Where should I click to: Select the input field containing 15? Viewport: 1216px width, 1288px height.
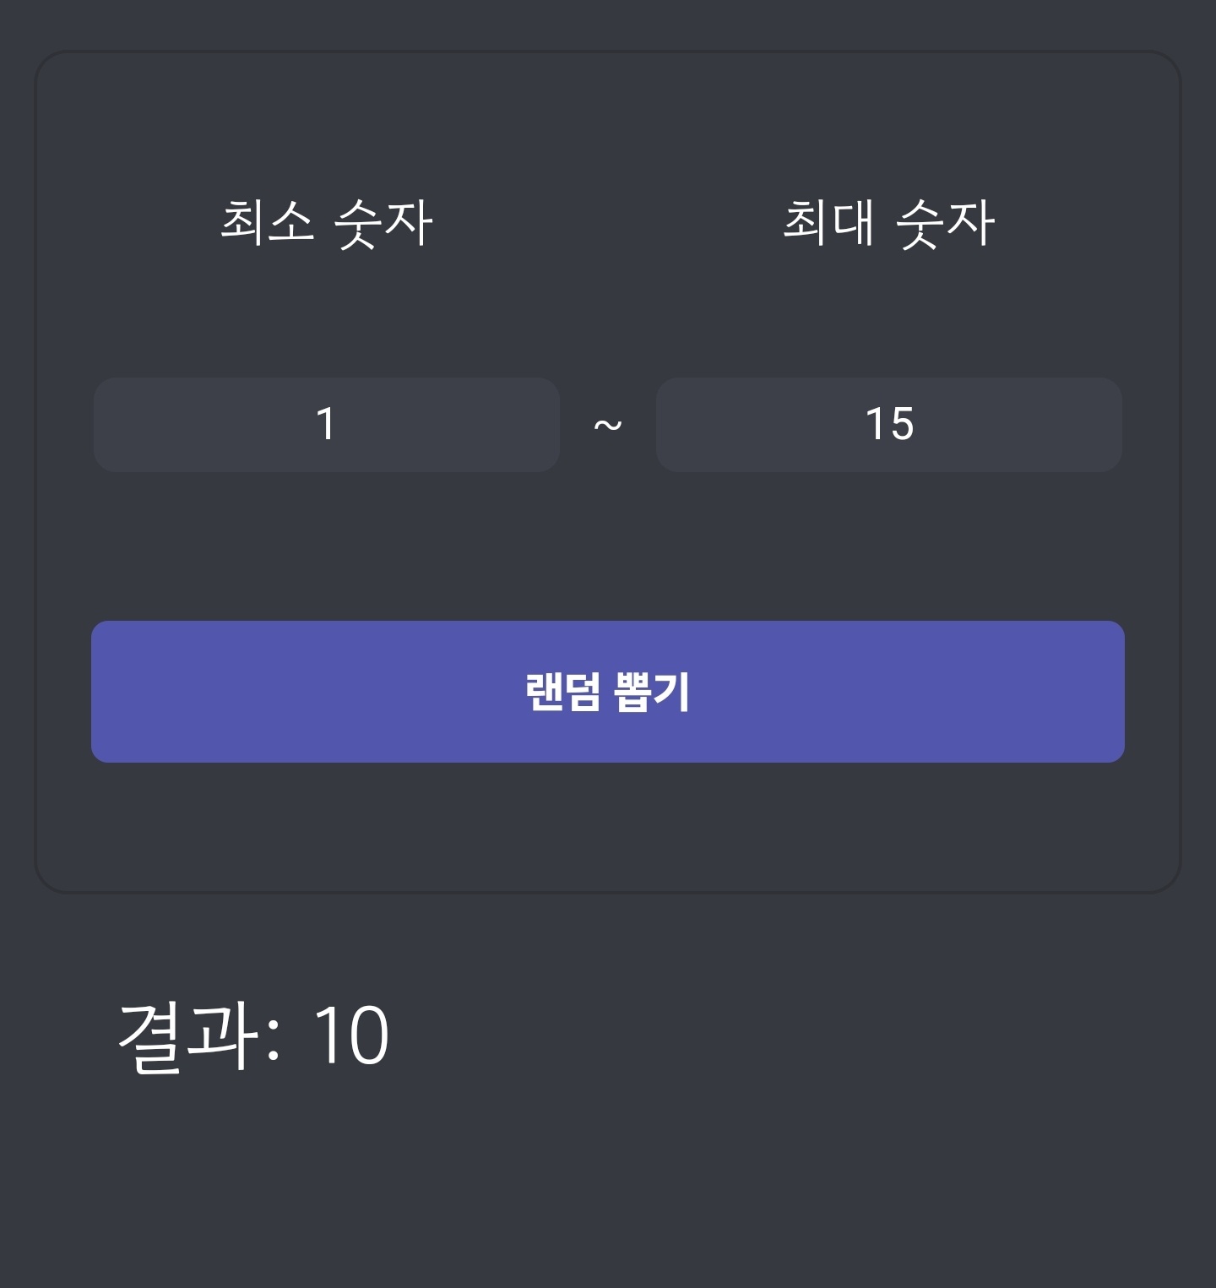click(888, 424)
